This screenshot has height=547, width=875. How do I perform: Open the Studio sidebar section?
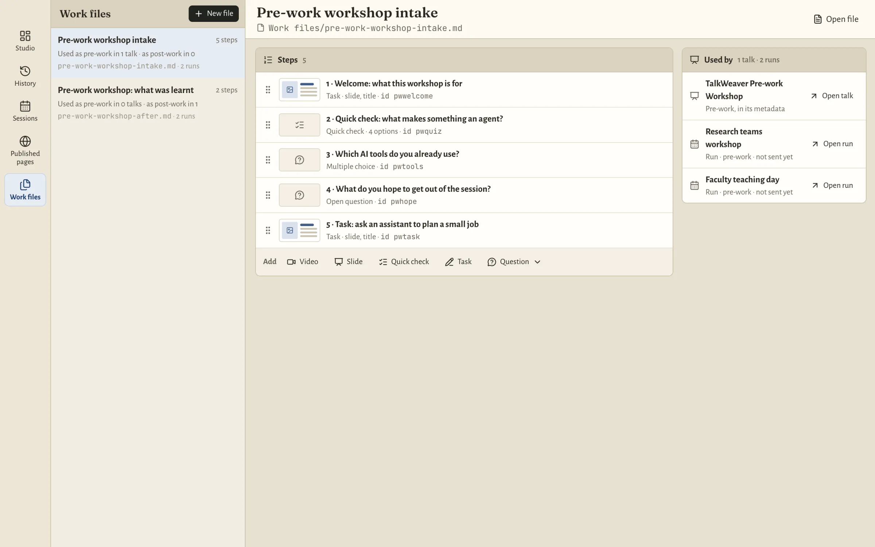25,41
